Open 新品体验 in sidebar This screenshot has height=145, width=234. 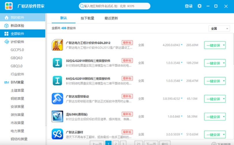click(x=23, y=26)
